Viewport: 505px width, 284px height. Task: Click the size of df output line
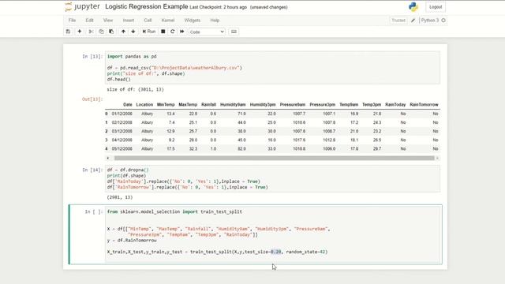coord(135,89)
